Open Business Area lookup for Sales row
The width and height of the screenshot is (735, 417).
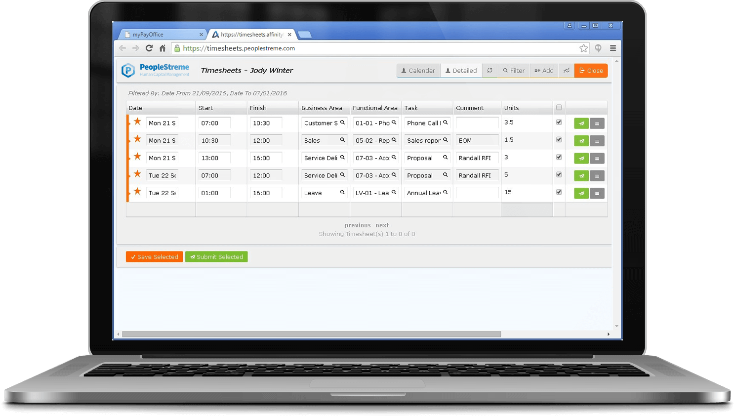(x=342, y=140)
